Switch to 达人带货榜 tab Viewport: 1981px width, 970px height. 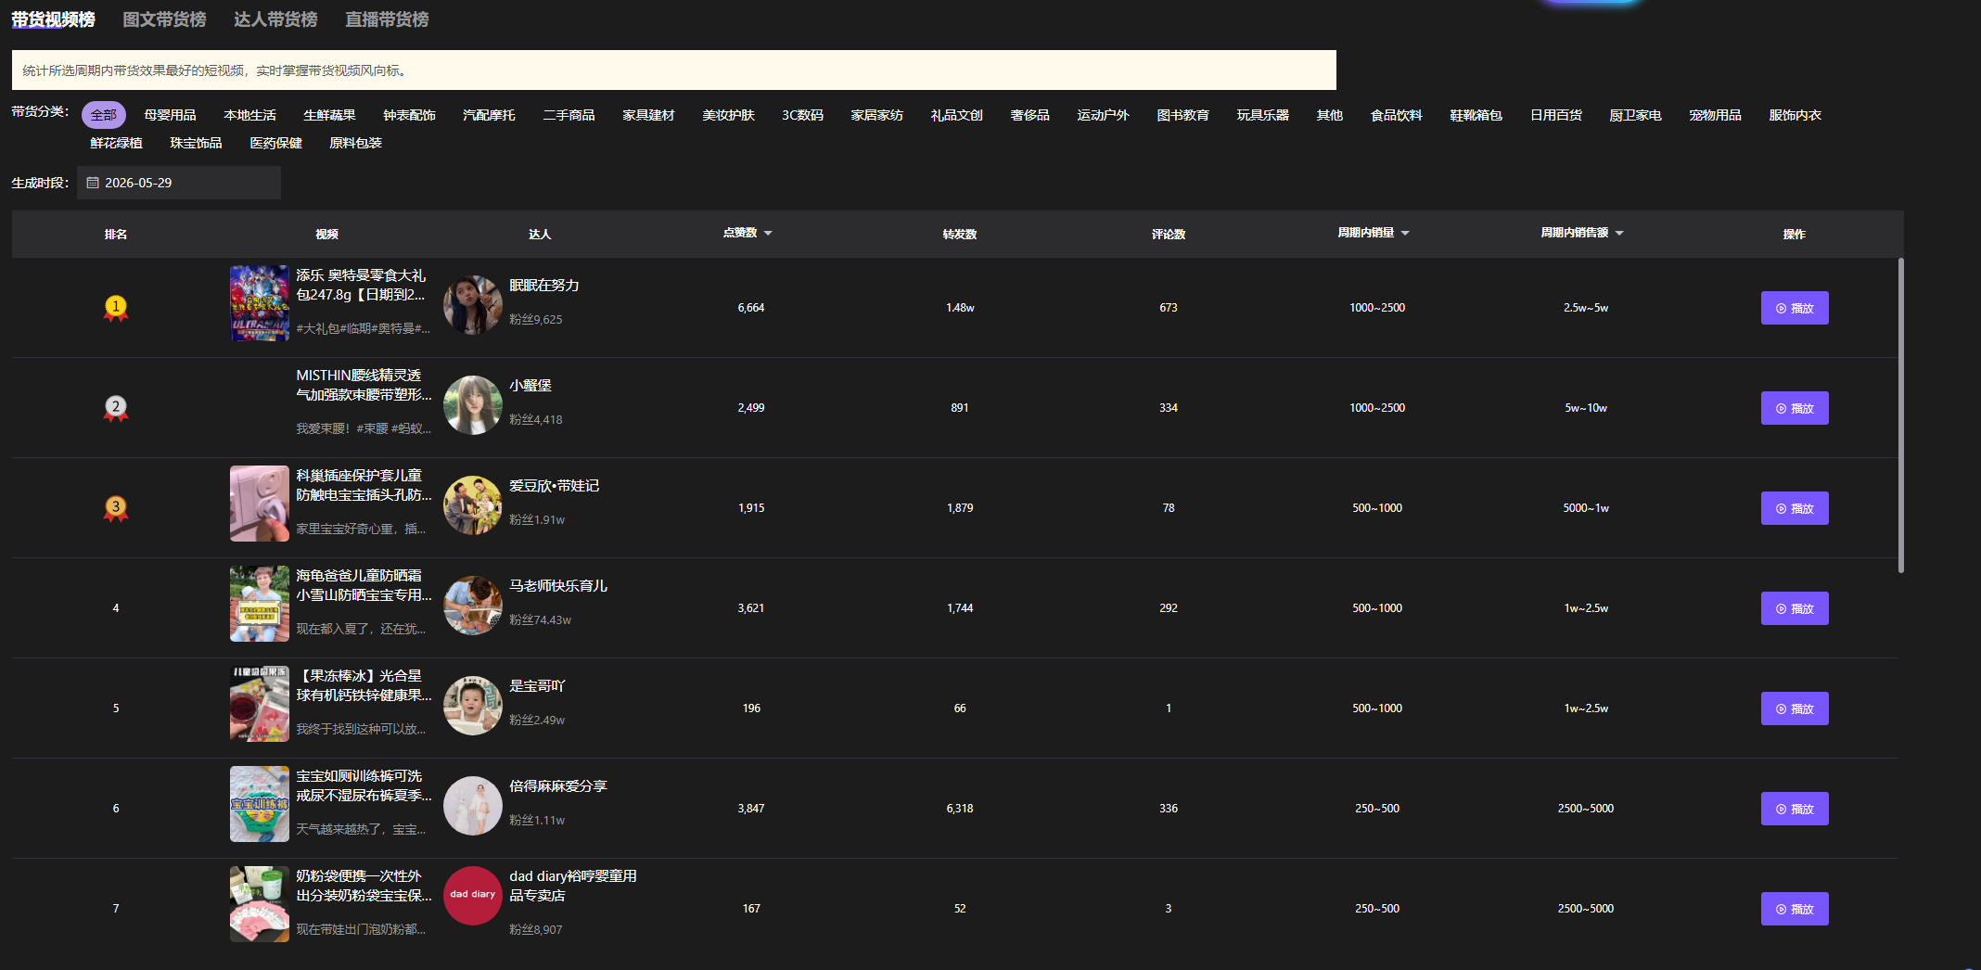(275, 19)
